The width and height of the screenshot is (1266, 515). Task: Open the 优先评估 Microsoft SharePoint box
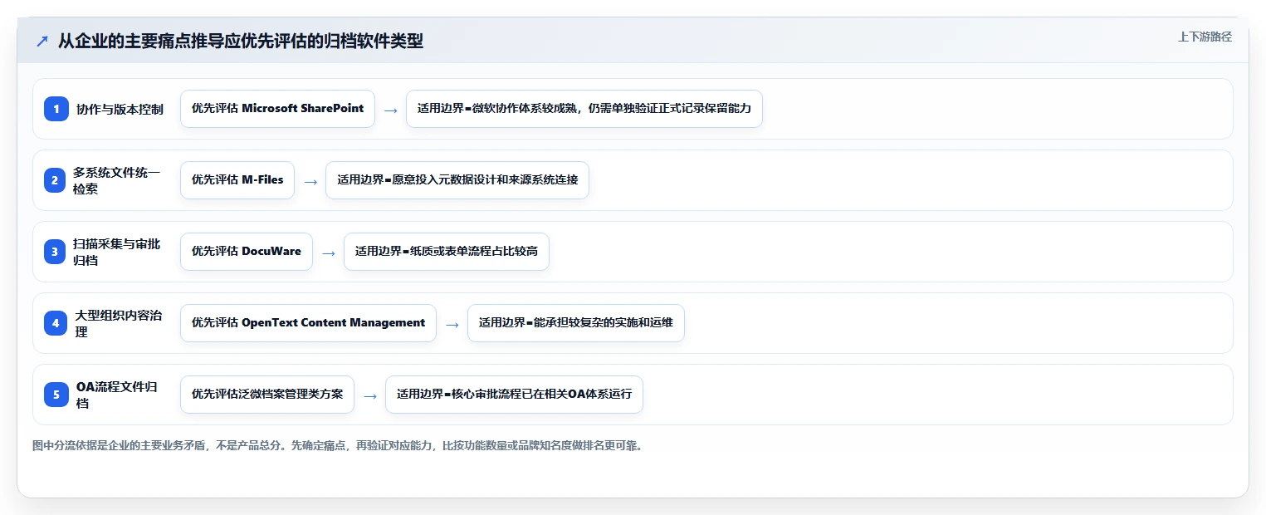pyautogui.click(x=277, y=109)
